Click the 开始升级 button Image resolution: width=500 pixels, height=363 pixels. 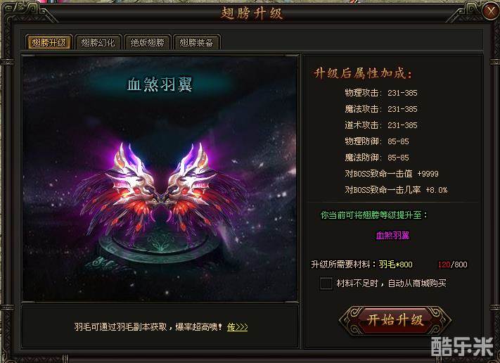pos(395,320)
